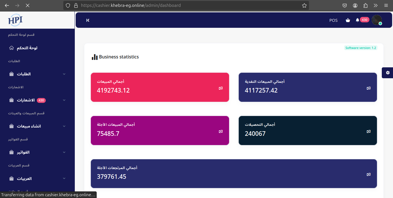
Task: Expand the انشاء مبيعات menu chevron
Action: tap(64, 126)
